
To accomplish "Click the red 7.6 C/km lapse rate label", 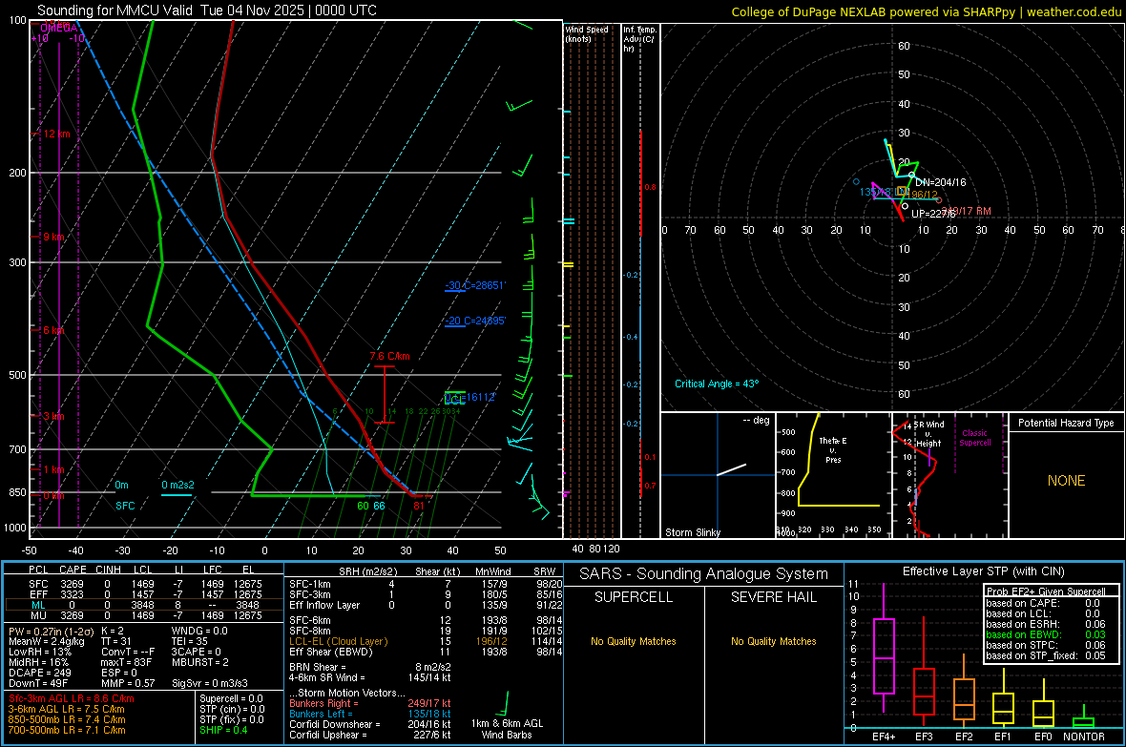I will pyautogui.click(x=390, y=356).
